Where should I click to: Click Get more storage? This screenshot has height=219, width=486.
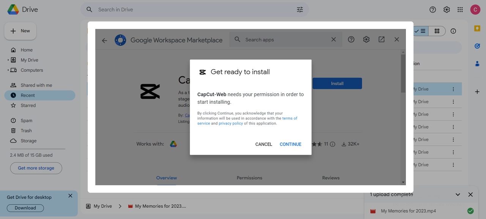pos(36,168)
